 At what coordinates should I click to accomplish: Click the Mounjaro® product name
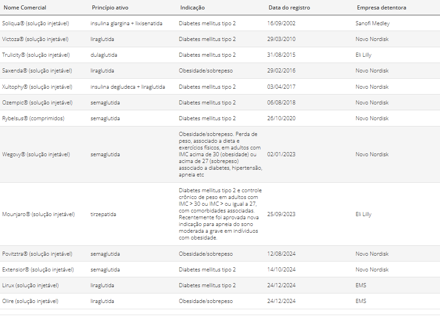coord(38,214)
